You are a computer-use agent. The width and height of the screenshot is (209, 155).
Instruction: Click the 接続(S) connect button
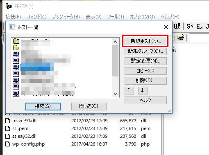43,106
